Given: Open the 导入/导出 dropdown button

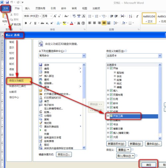Looking at the screenshot, I should click(125, 156).
